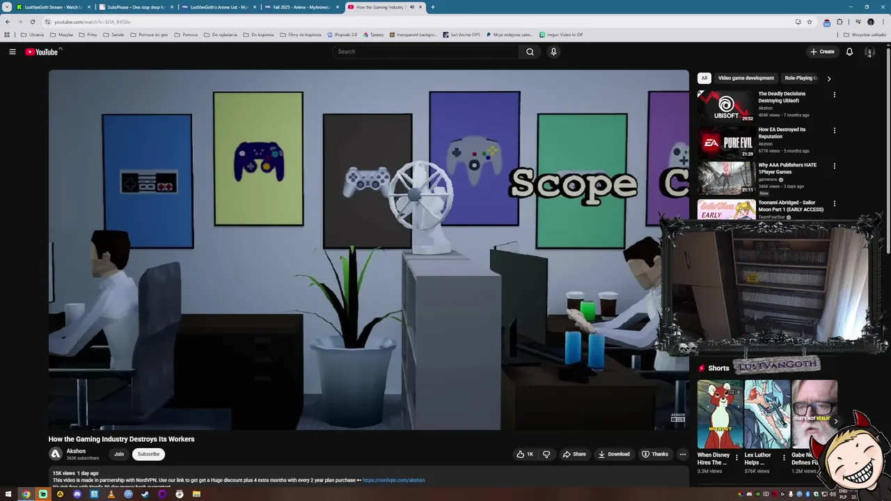This screenshot has width=891, height=501.
Task: Open the Muzyka bookmarks folder
Action: pos(61,34)
